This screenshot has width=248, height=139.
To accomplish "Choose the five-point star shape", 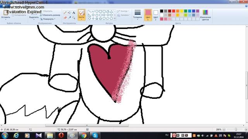I will coord(97,19).
